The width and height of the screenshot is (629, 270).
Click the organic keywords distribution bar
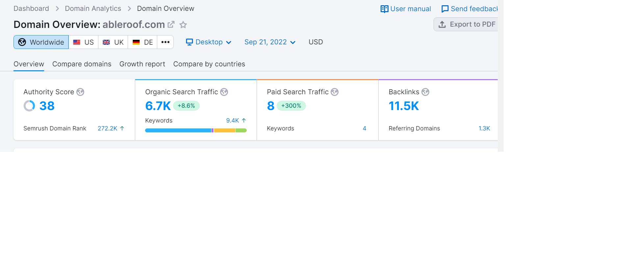196,130
